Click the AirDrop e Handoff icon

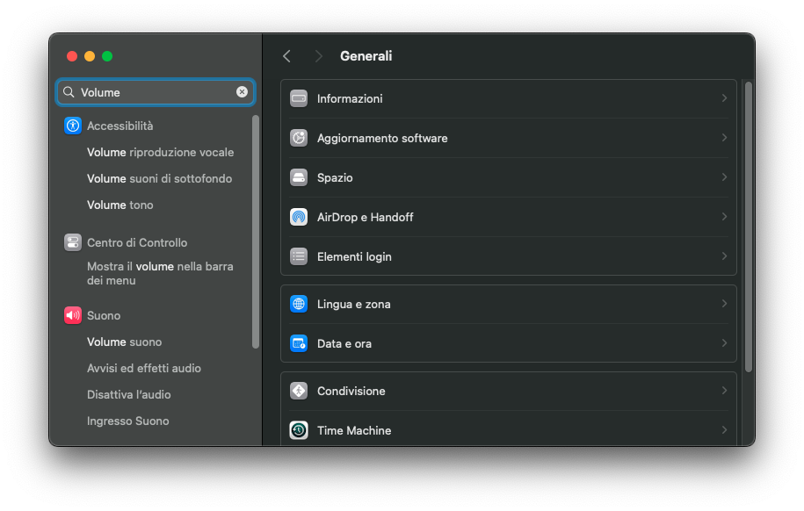[299, 217]
